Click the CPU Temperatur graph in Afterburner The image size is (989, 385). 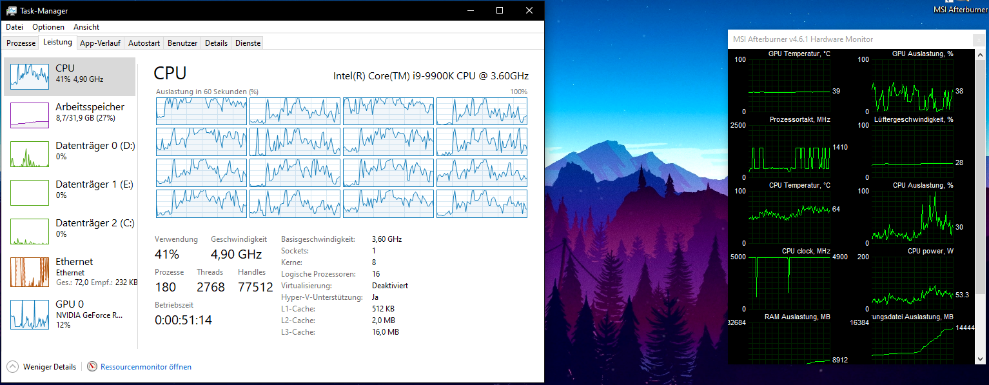point(789,217)
